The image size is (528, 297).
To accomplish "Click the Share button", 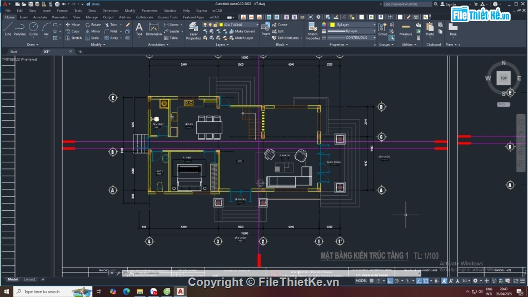I will click(93, 4).
